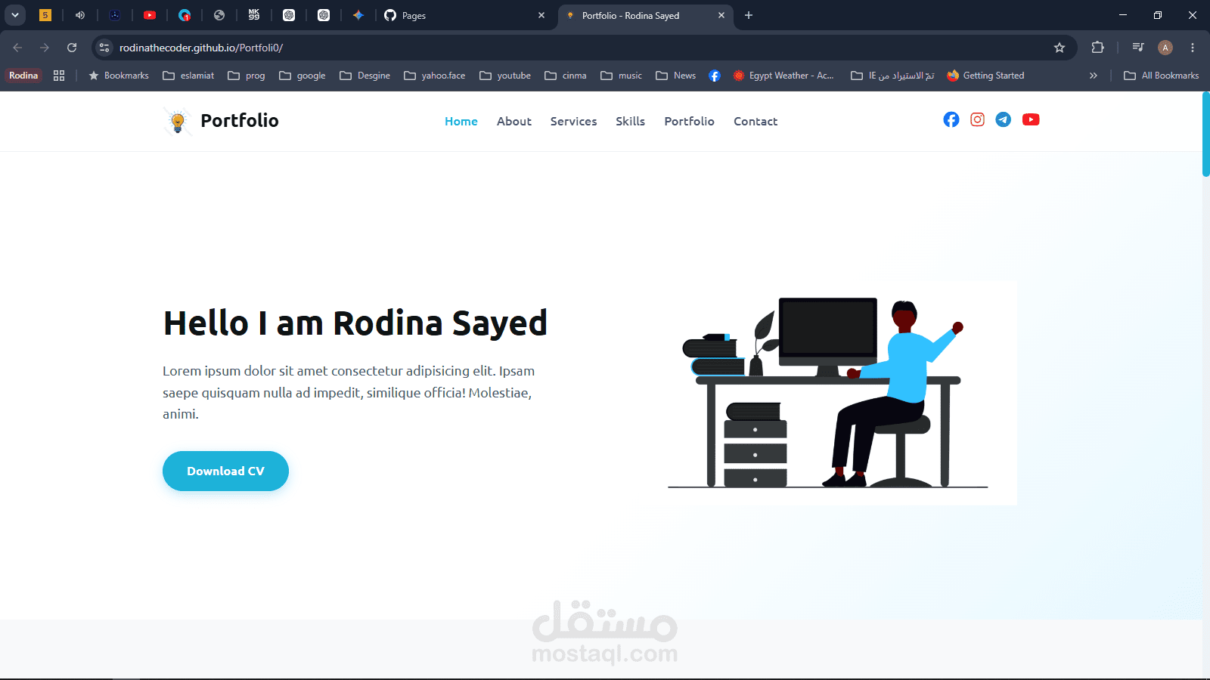
Task: Go to Portfolio nav link
Action: point(689,122)
